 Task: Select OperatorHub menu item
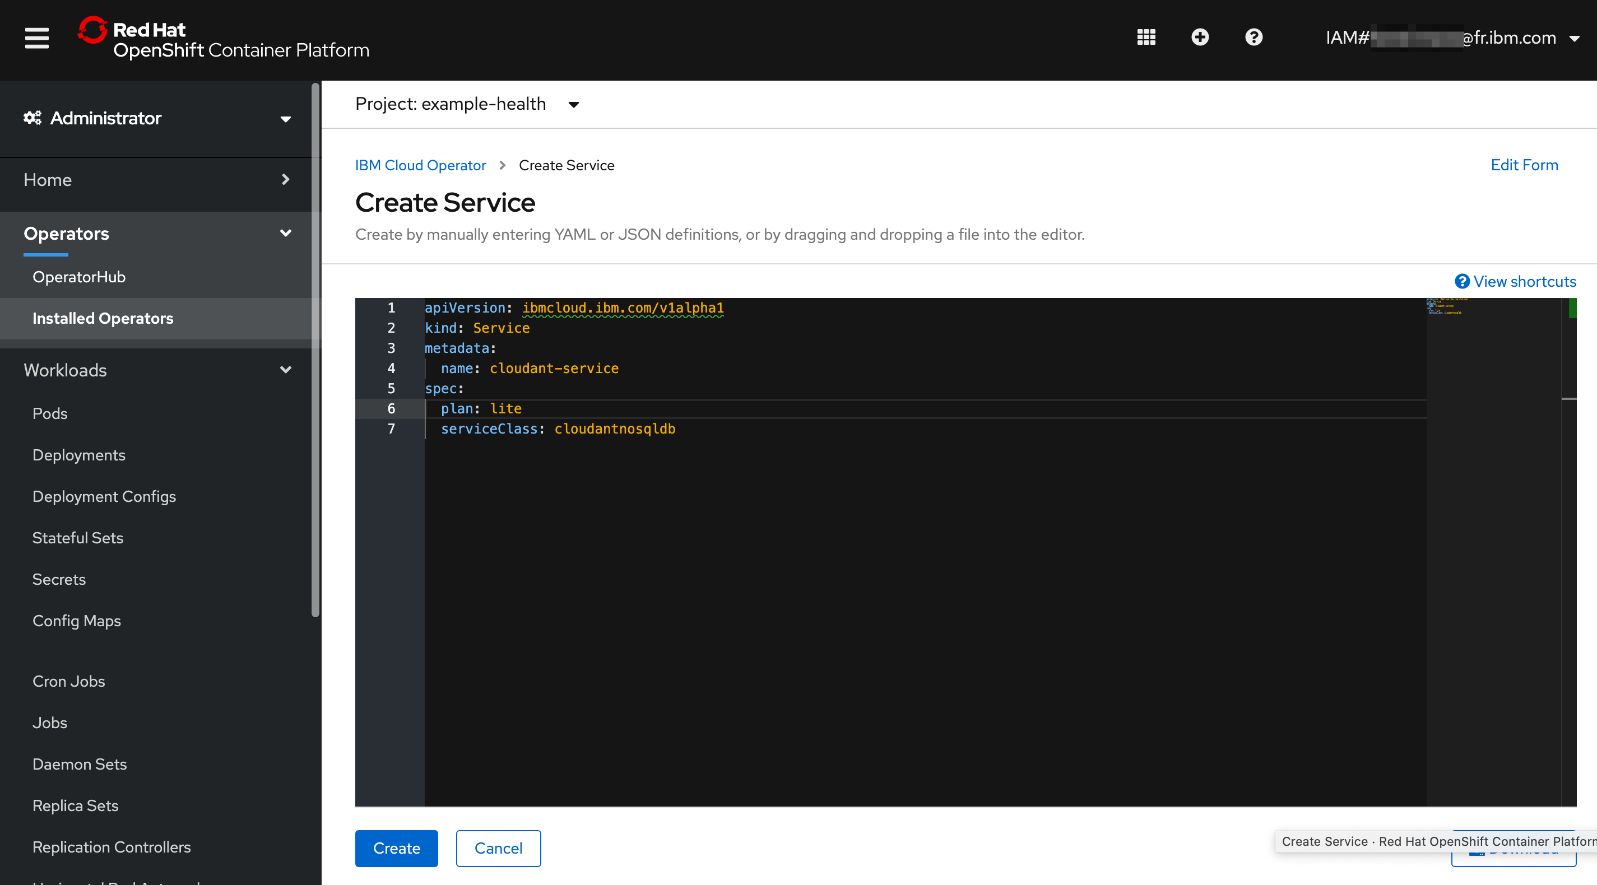[80, 276]
